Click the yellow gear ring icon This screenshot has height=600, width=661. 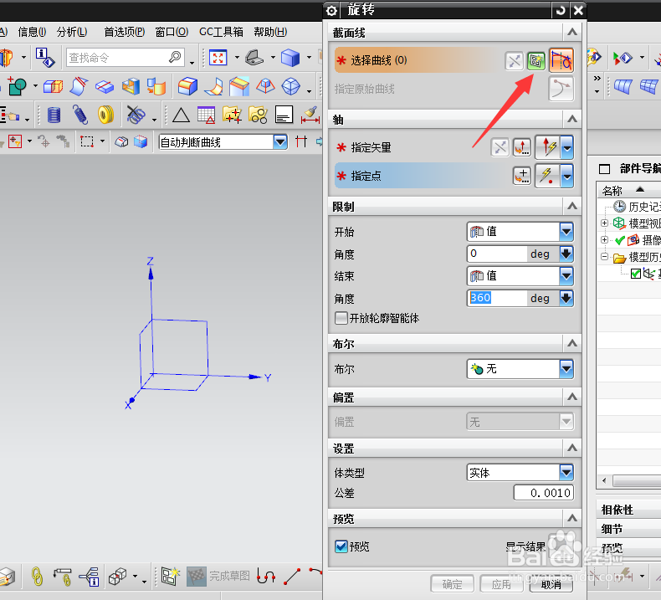(105, 115)
